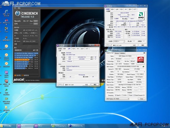Select the top ranking row scoring 54.94
Viewport: 170px width, 128px height.
click(26, 53)
